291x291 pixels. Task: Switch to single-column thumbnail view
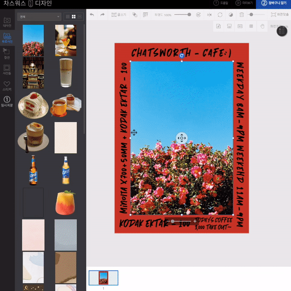68,16
